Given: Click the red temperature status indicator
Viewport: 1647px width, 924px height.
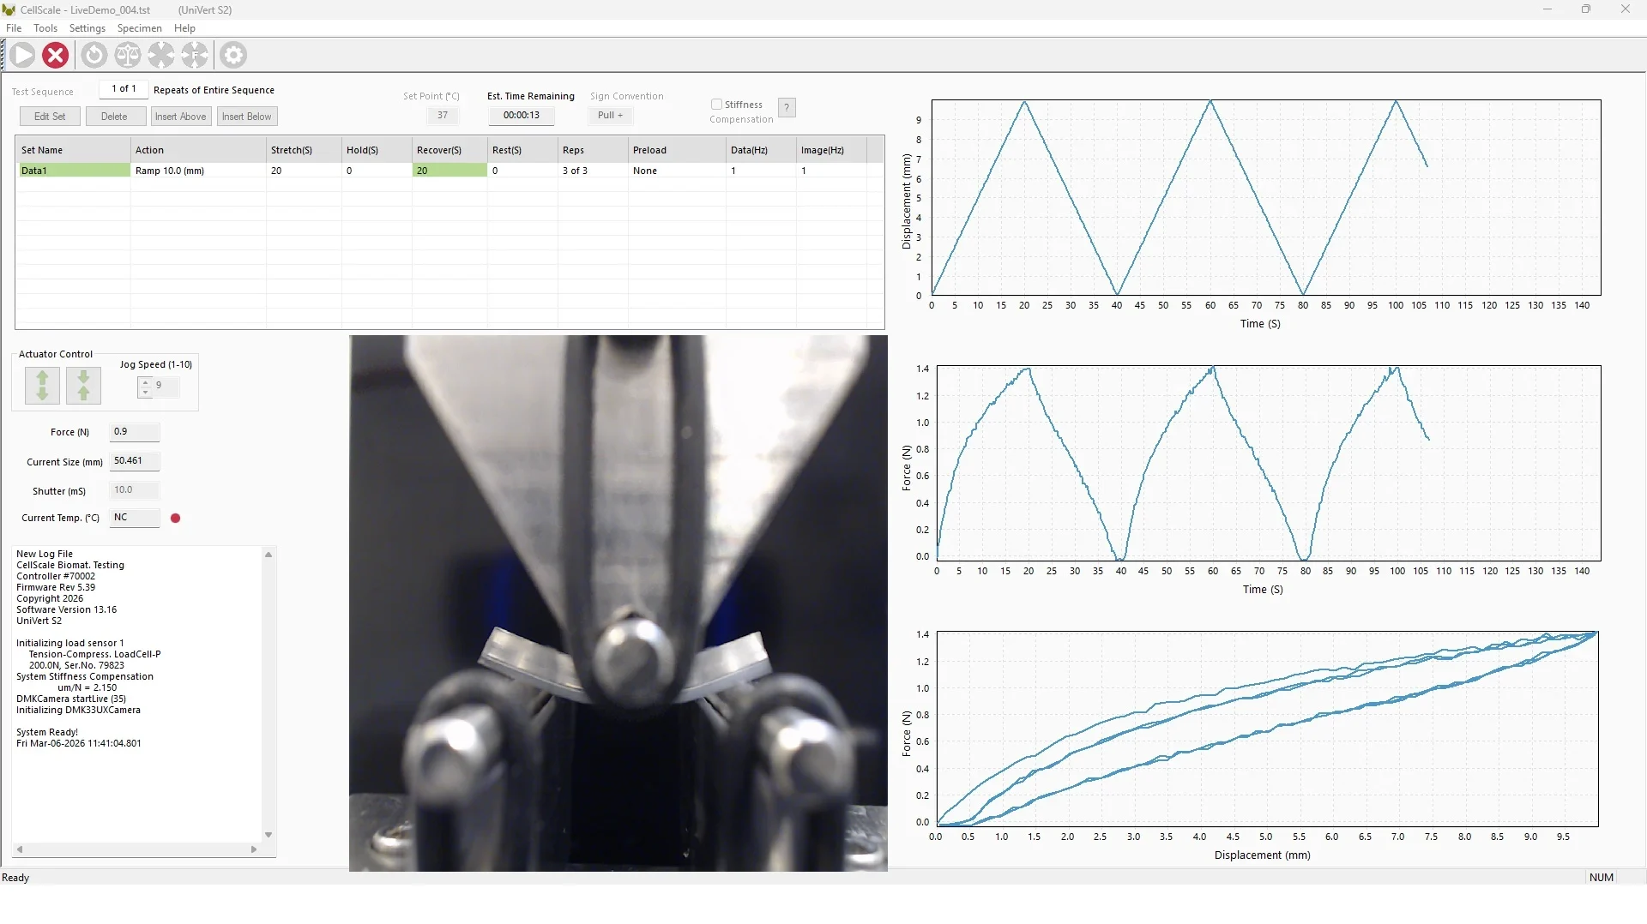Looking at the screenshot, I should pyautogui.click(x=176, y=518).
